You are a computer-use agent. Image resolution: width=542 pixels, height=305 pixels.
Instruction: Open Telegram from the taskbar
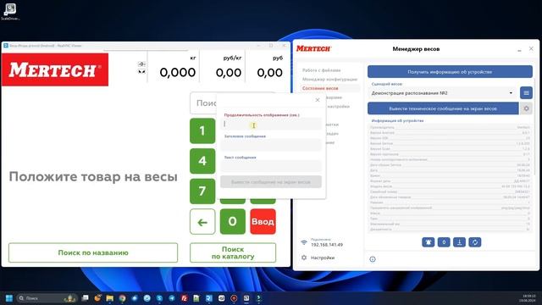click(x=172, y=298)
